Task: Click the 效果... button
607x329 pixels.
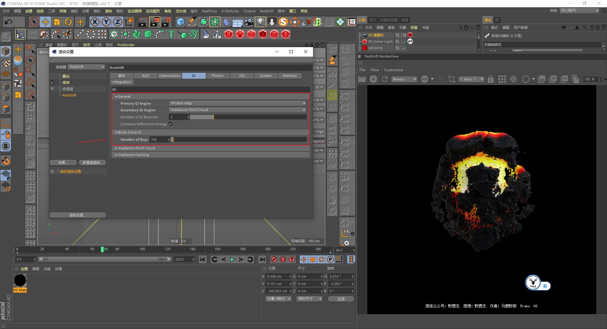Action: [x=63, y=163]
